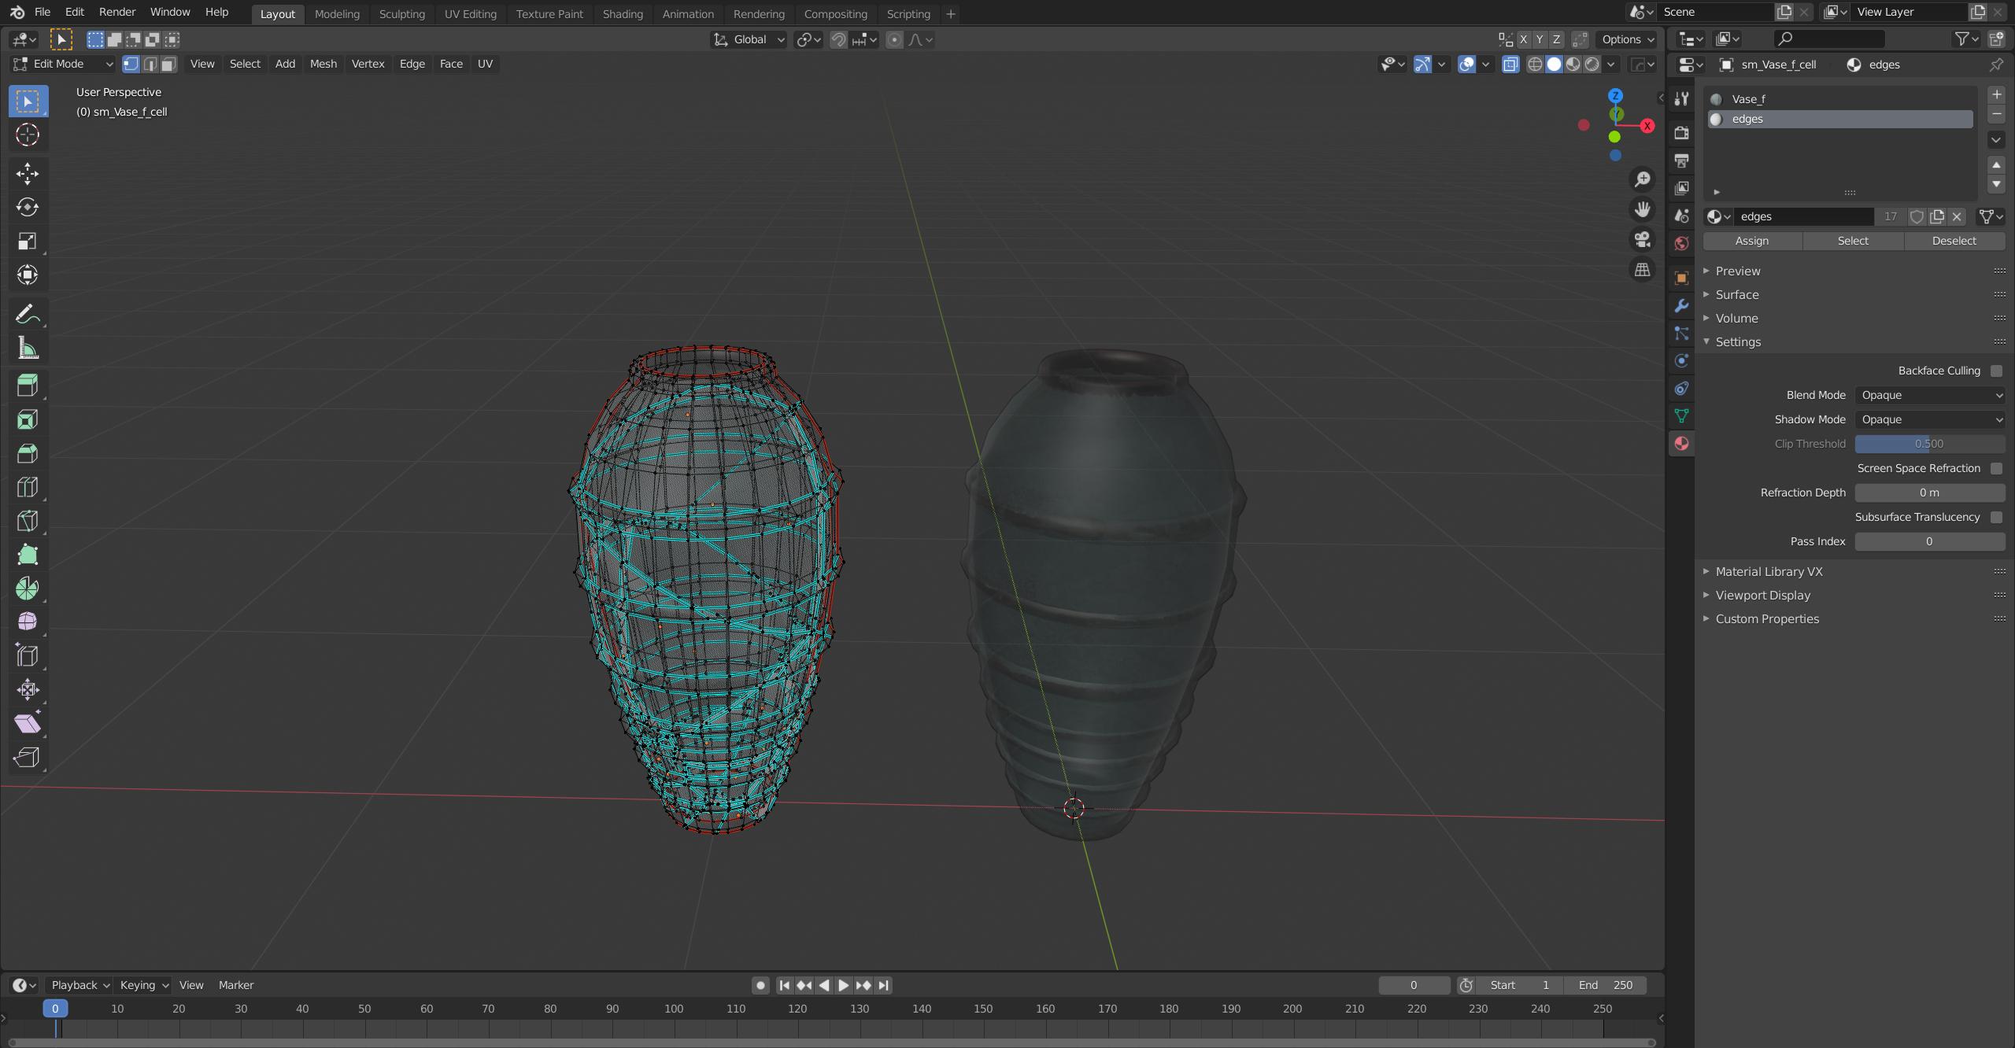Open the Edit Mode selector dropdown

tap(63, 64)
